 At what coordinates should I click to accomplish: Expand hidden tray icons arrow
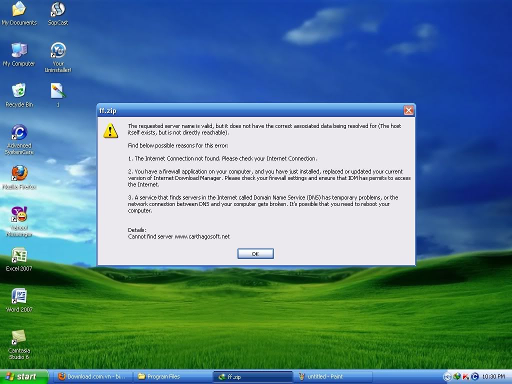pos(447,377)
